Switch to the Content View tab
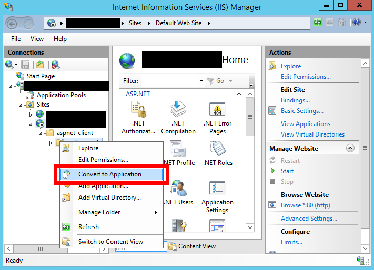374x270 pixels. coord(196,246)
